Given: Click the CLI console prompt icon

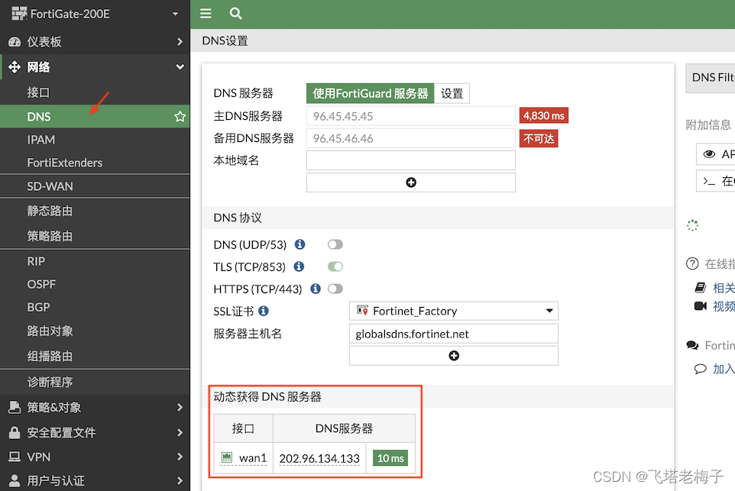Looking at the screenshot, I should coord(709,181).
